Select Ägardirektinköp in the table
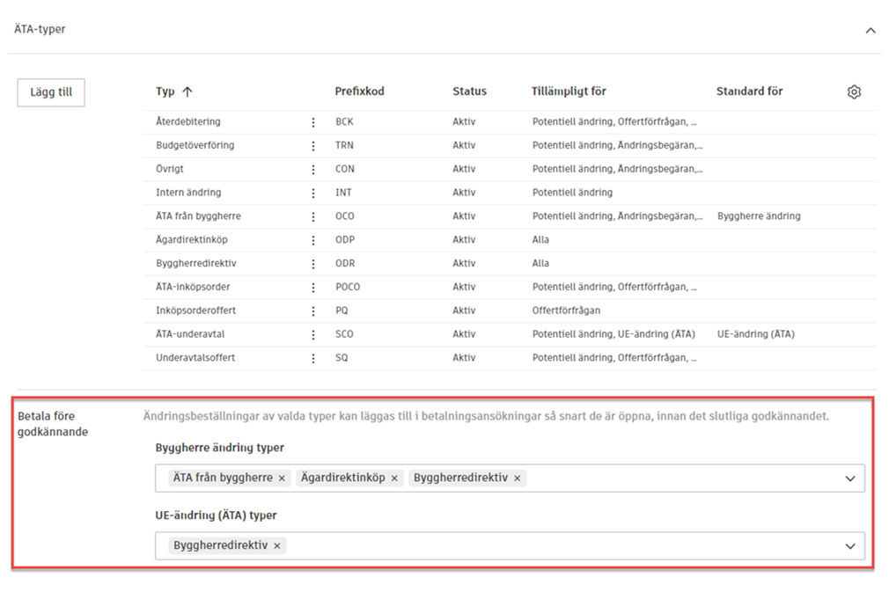The width and height of the screenshot is (889, 592). click(x=192, y=239)
